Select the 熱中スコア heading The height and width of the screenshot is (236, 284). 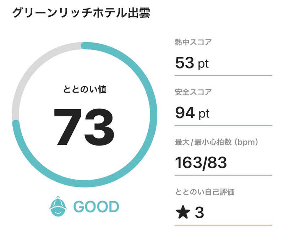(x=193, y=42)
